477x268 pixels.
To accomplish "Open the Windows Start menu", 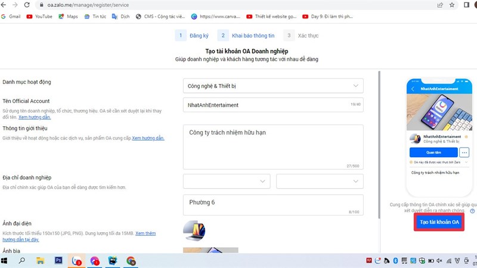I will (x=4, y=261).
